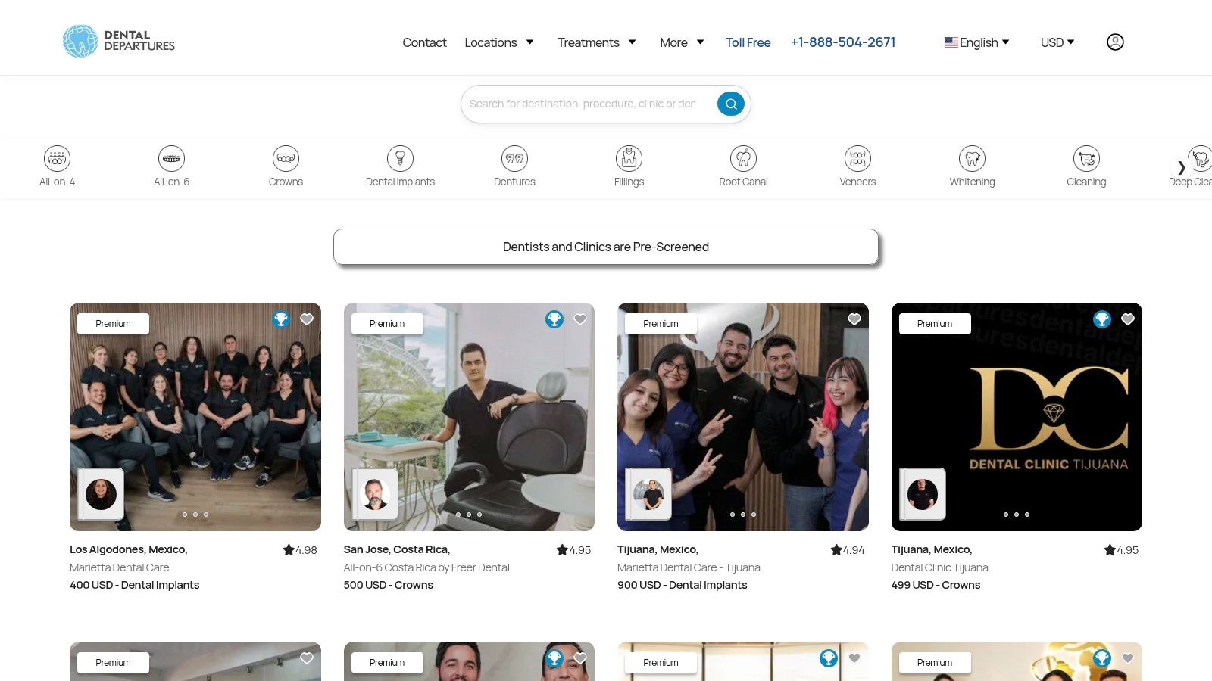Open dentist avatar on Dental Clinic Tijuana card
The width and height of the screenshot is (1212, 681).
923,494
